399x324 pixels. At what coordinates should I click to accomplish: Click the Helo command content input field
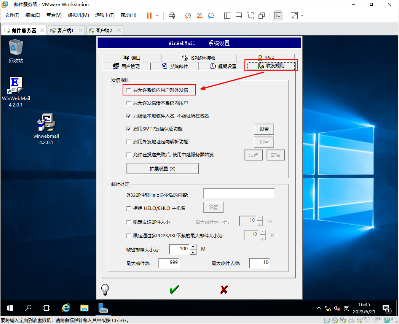tap(239, 194)
